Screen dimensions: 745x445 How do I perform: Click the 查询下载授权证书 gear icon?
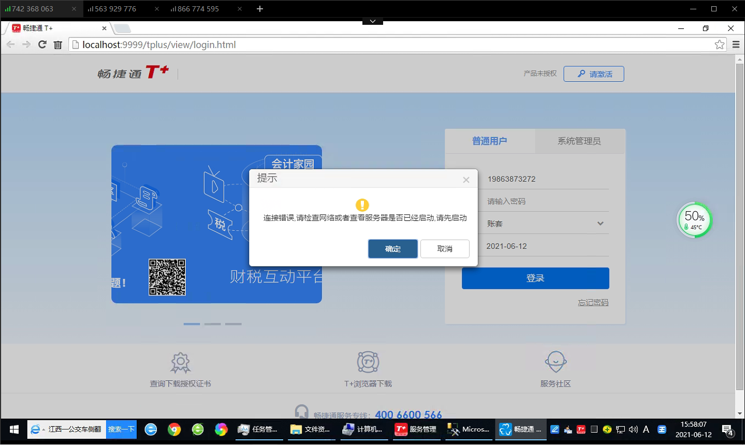coord(181,363)
